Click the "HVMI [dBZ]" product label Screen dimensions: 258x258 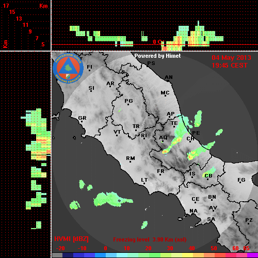coord(71,239)
